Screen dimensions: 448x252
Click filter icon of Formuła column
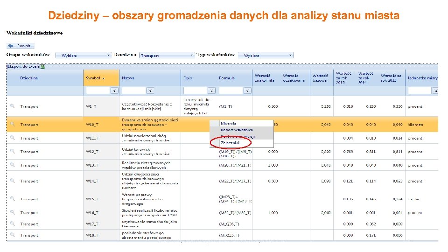click(247, 91)
